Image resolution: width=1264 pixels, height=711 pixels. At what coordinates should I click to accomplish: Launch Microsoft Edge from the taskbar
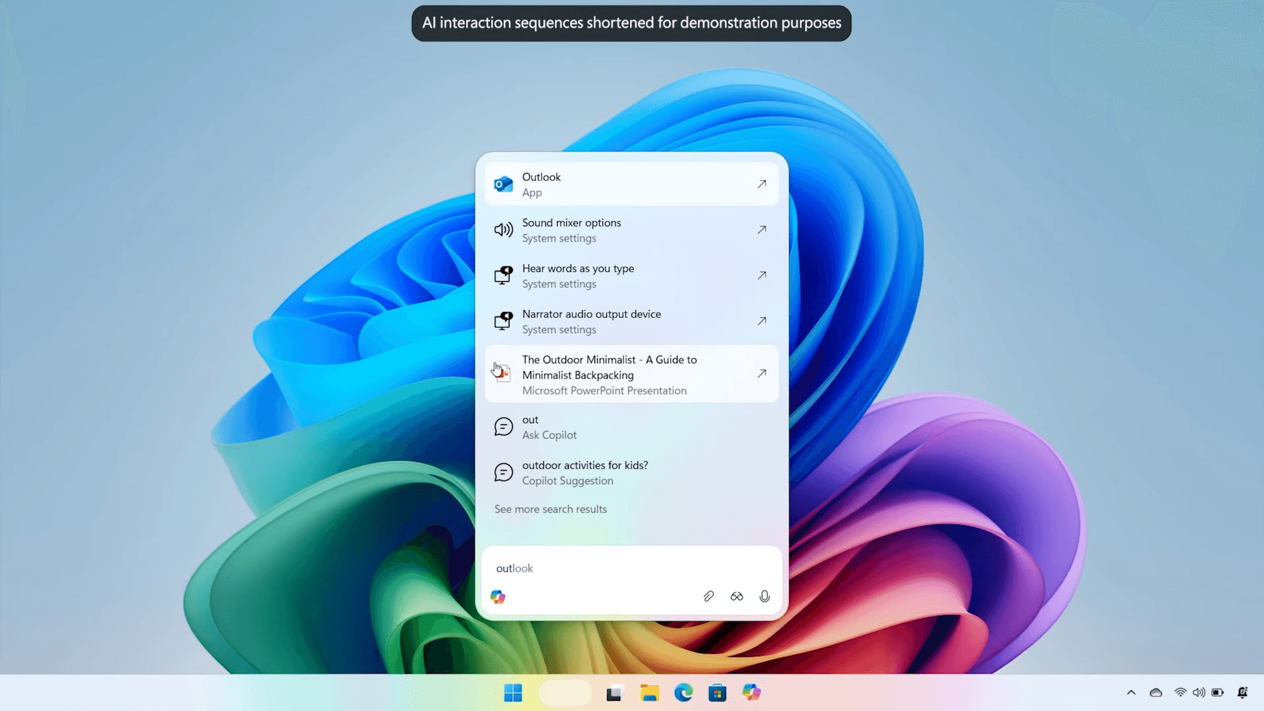(x=683, y=693)
